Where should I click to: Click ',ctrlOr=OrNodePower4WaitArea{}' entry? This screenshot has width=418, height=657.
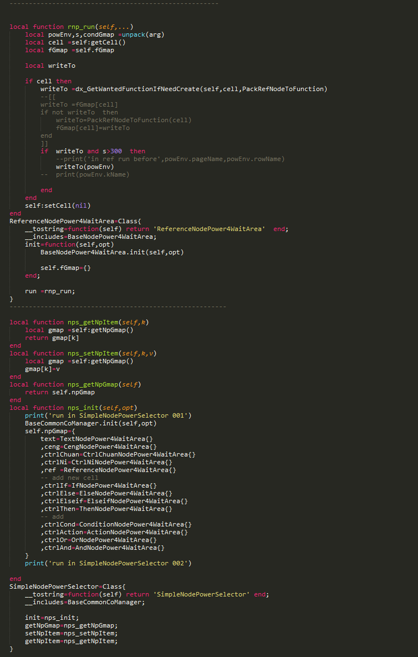(99, 540)
